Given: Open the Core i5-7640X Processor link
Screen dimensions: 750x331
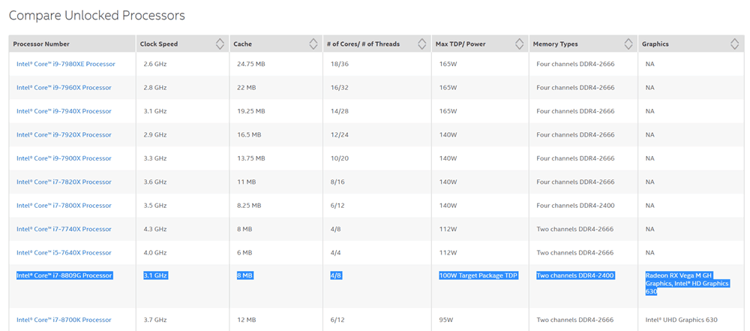Looking at the screenshot, I should tap(64, 253).
